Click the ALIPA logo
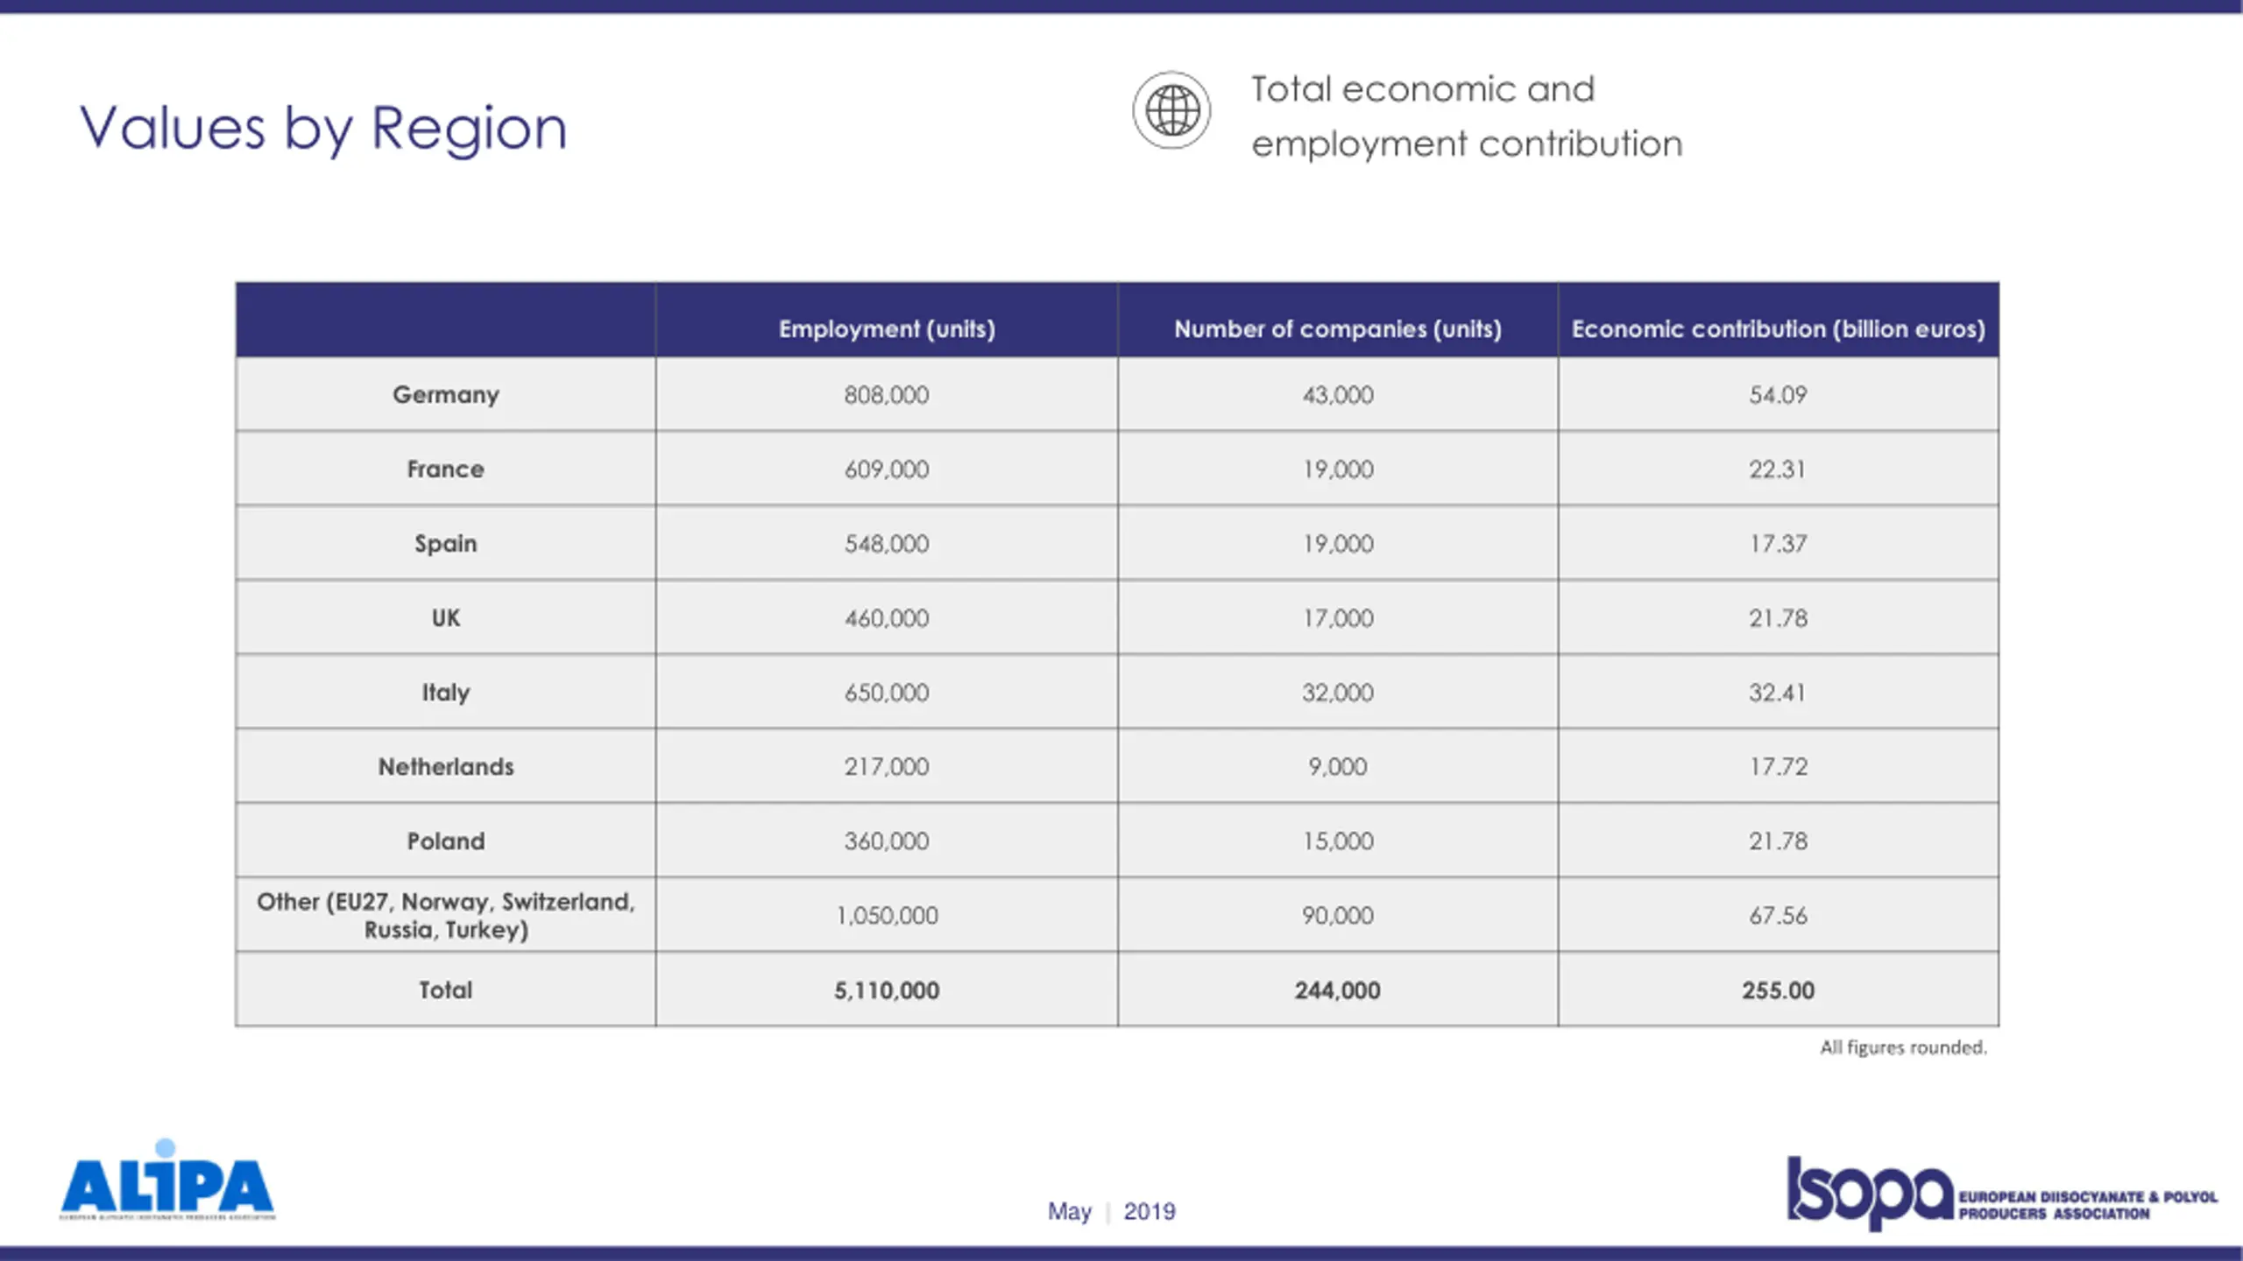 167,1180
